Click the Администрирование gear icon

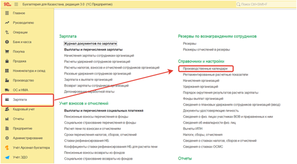point(7,138)
